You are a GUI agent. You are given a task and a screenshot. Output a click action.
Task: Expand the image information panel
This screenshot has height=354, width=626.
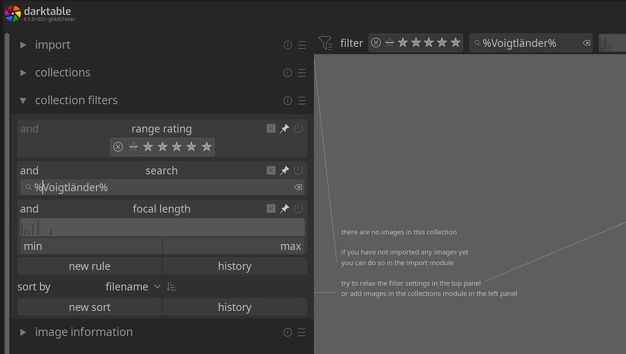pos(23,332)
